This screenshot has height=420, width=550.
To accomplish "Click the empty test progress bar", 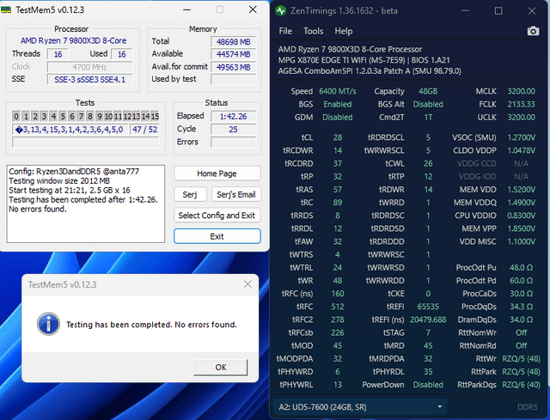I will pos(86,143).
